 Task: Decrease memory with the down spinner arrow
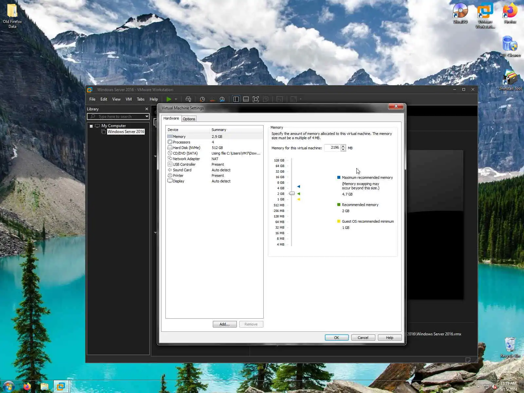[x=343, y=150]
